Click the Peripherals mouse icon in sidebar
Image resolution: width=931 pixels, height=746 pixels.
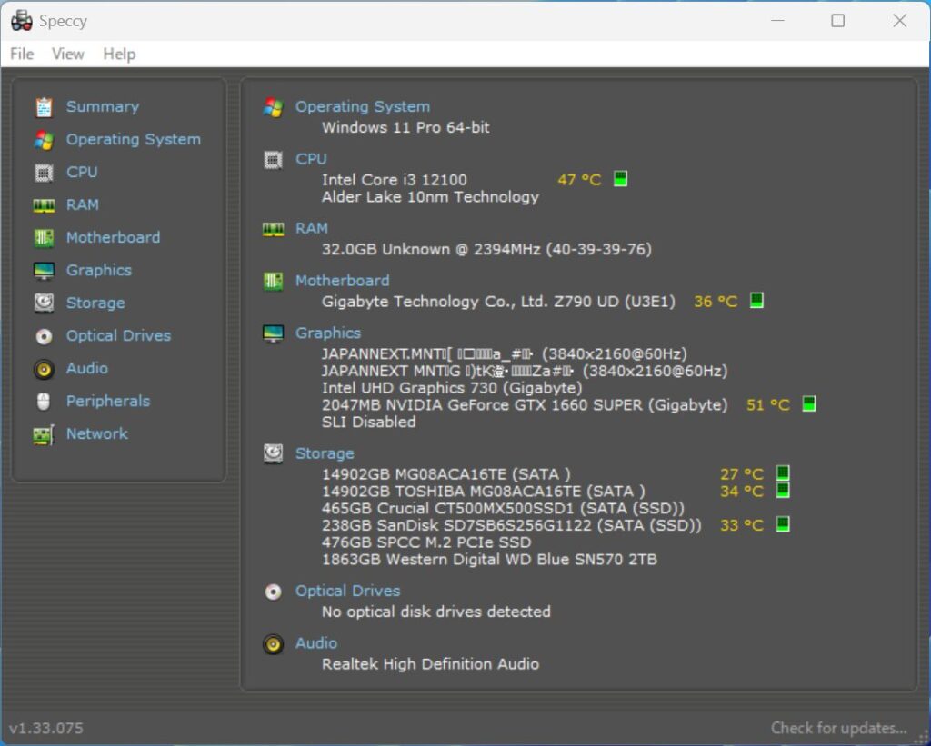44,402
